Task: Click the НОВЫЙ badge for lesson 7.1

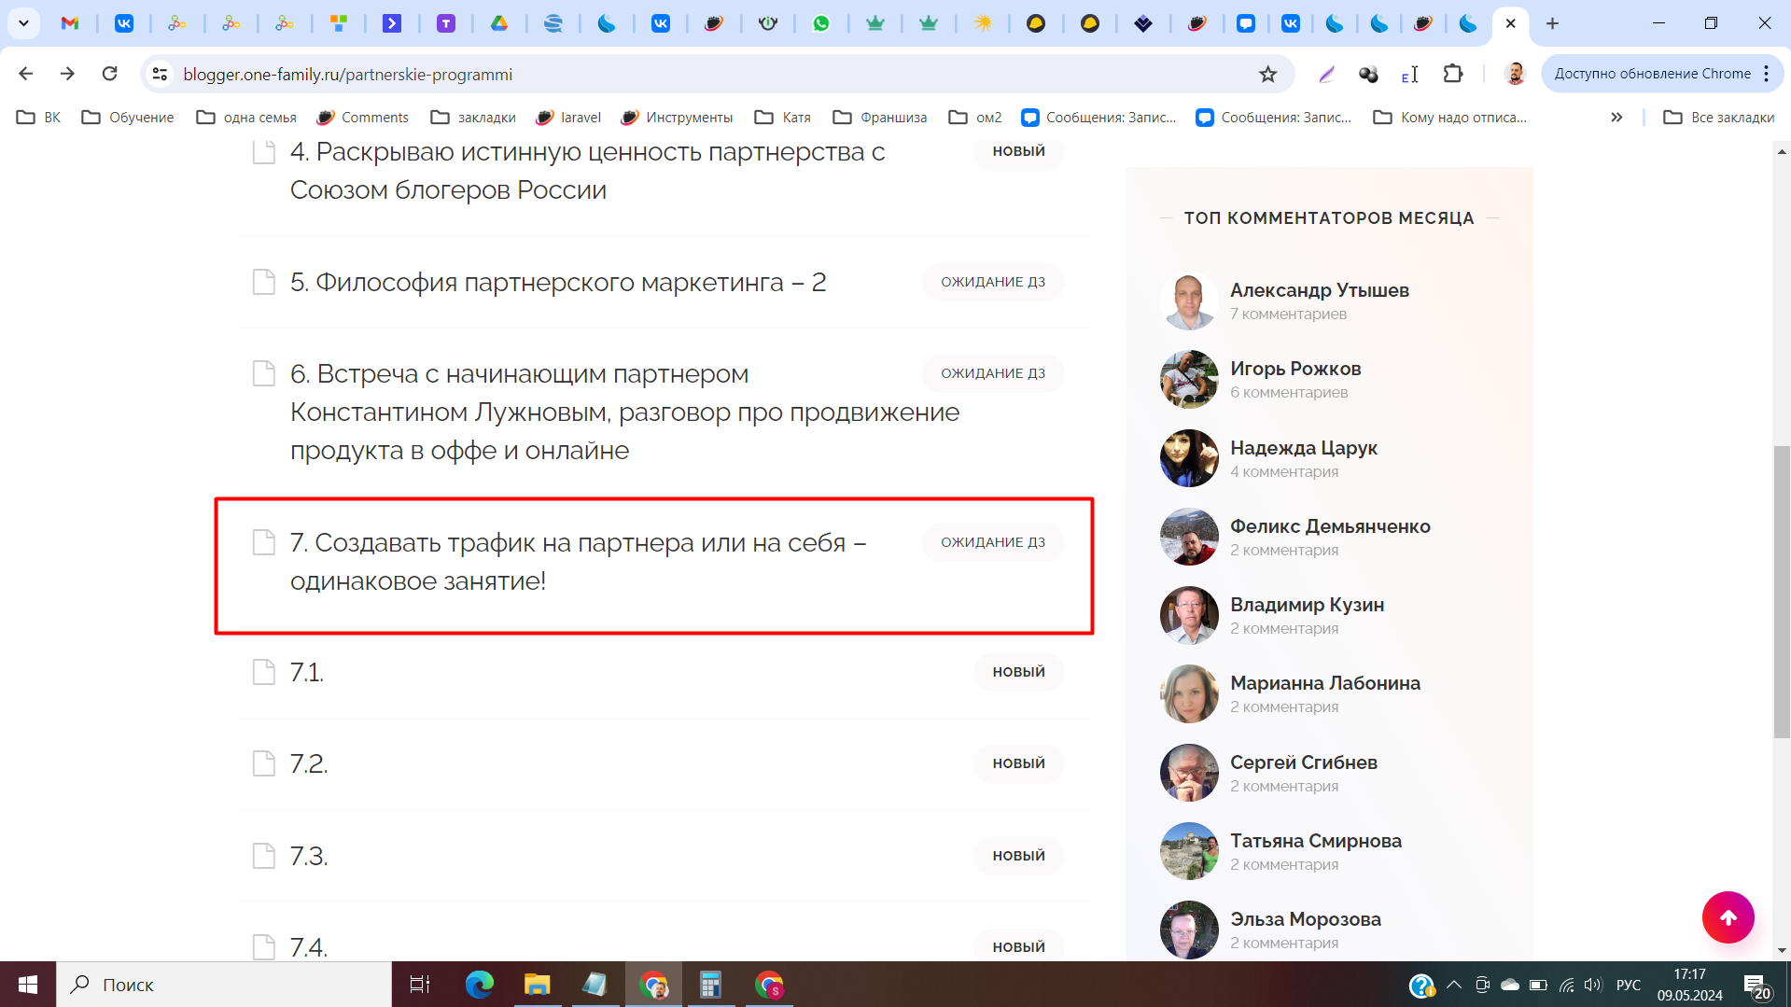Action: point(1018,672)
